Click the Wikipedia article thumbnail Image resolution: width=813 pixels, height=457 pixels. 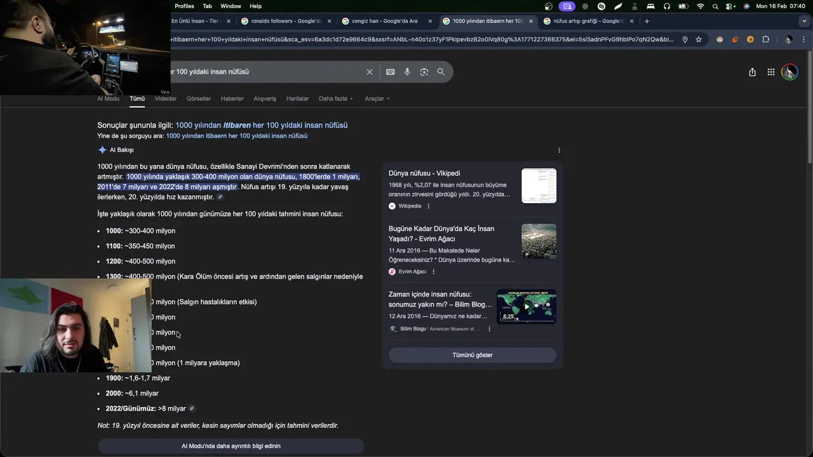tap(539, 185)
